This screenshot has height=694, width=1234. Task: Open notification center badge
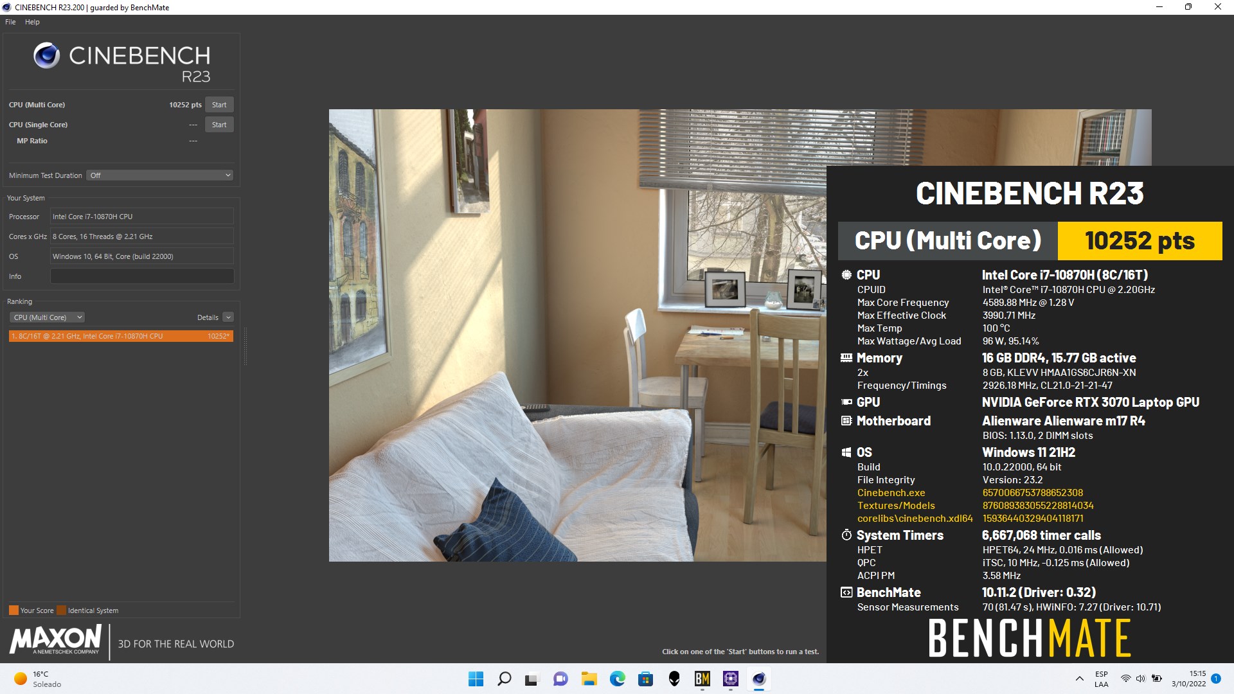1216,679
